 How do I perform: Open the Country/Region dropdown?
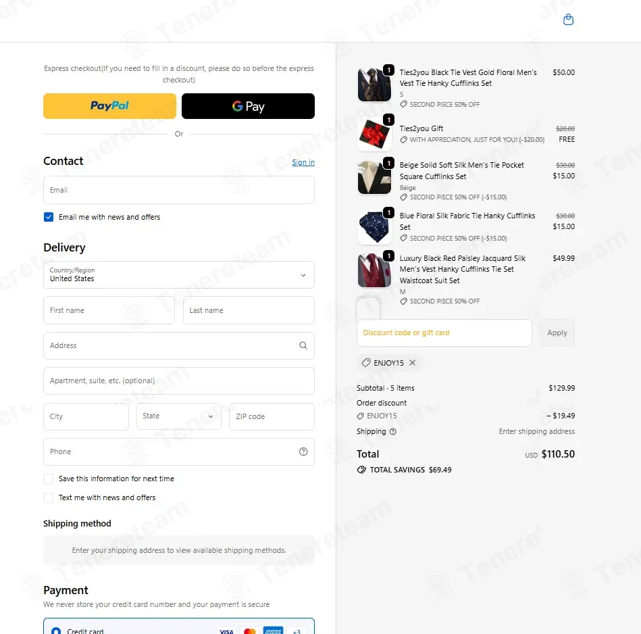click(178, 275)
